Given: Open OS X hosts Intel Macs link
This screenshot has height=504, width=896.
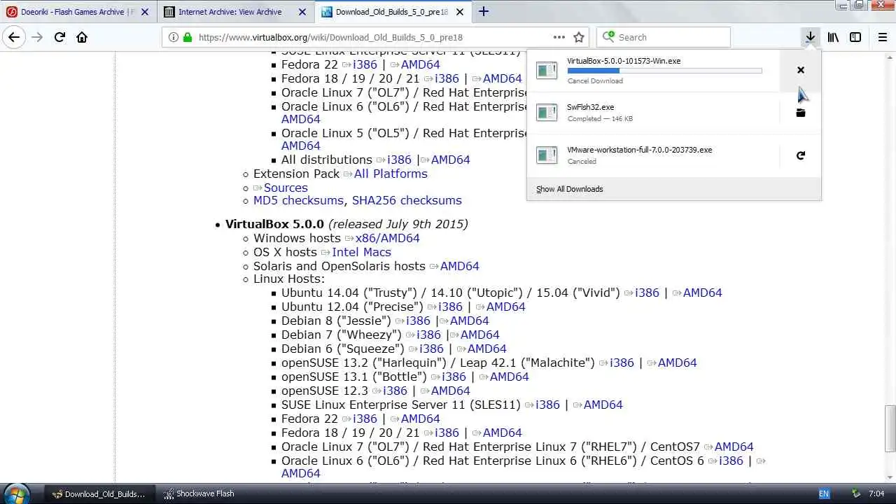Looking at the screenshot, I should [x=361, y=252].
